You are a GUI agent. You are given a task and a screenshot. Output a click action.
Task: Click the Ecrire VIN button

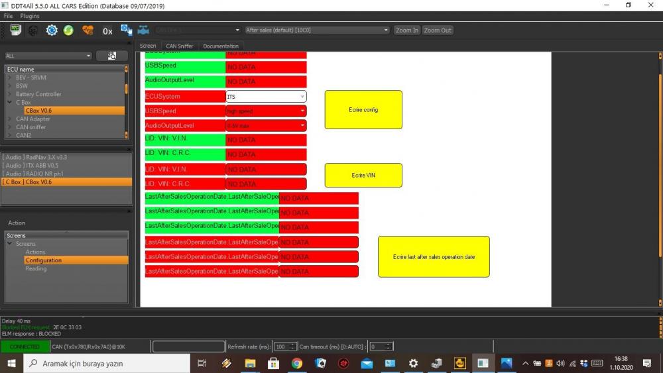click(363, 176)
